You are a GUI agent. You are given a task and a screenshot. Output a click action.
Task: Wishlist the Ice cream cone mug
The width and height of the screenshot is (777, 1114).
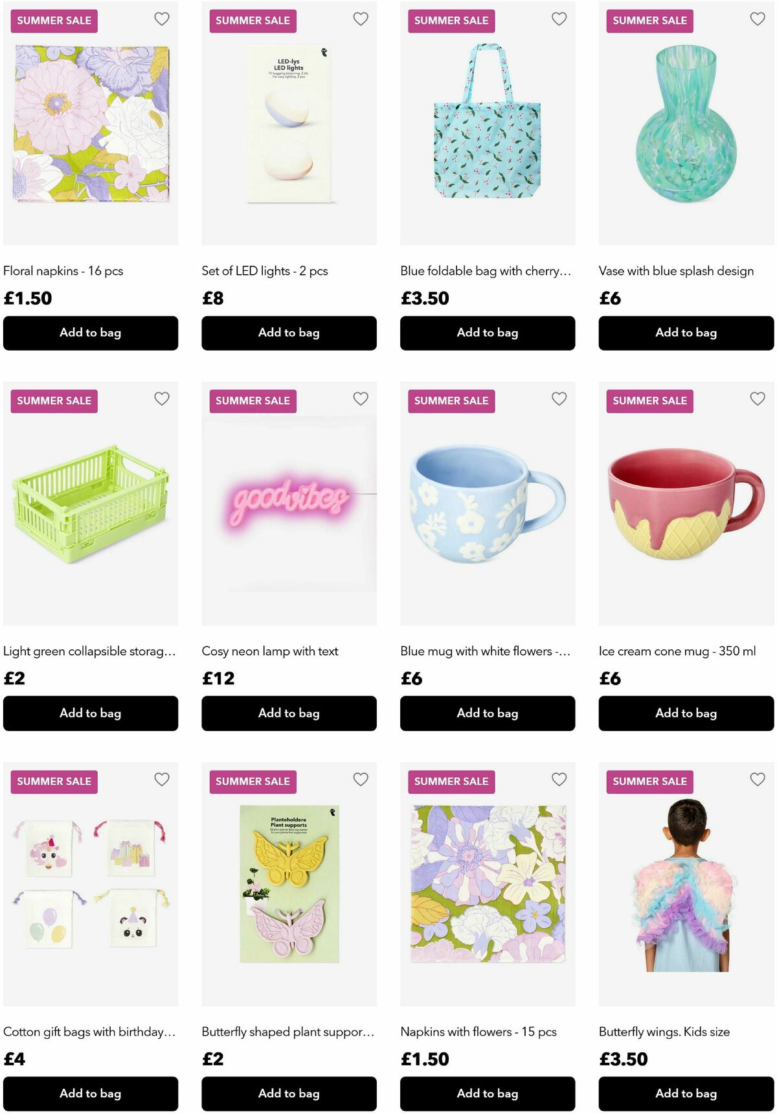(x=758, y=399)
